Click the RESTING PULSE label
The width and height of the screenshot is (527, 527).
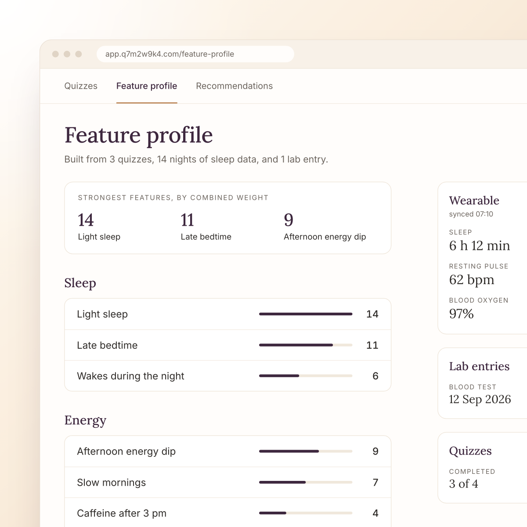click(x=479, y=266)
